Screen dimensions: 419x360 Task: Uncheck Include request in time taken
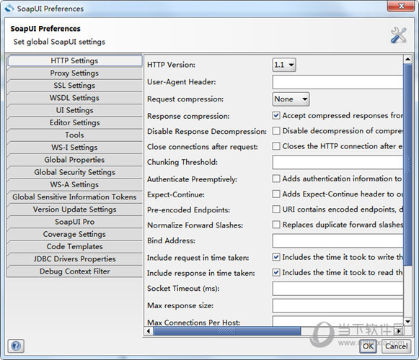pos(276,257)
